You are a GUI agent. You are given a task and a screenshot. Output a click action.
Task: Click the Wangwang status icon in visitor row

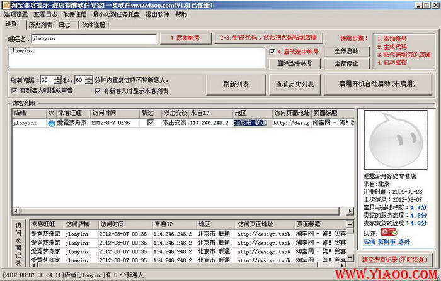click(52, 123)
